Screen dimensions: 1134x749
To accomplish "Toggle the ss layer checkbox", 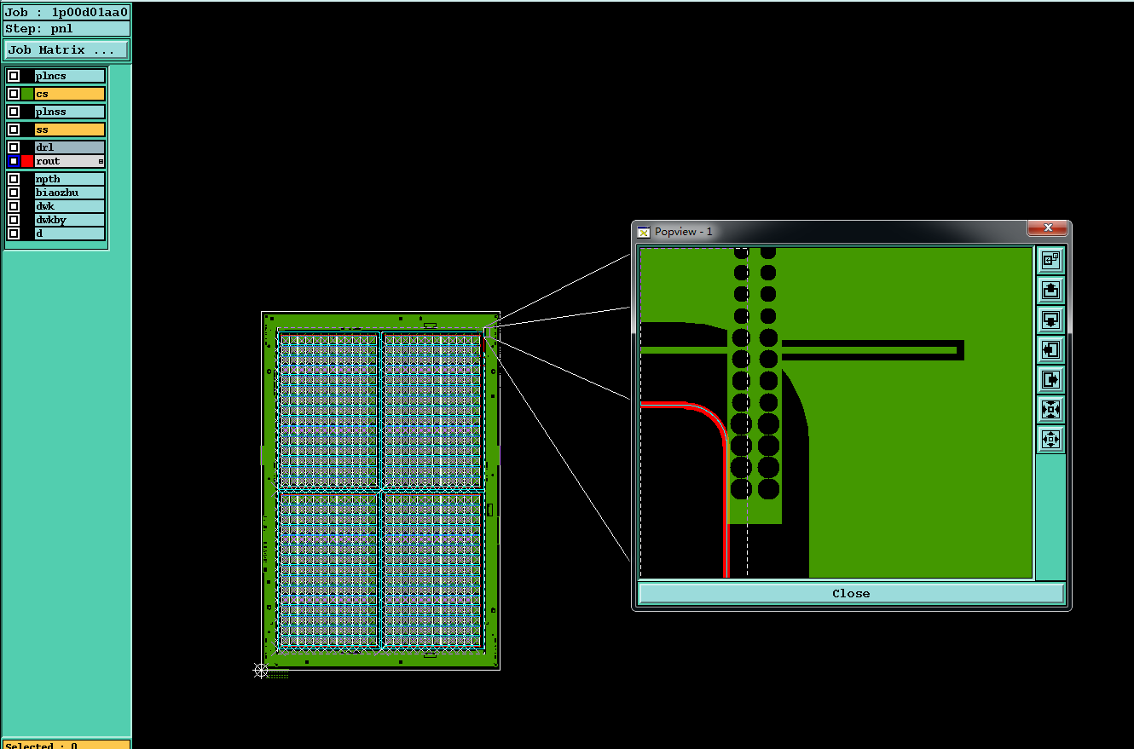I will click(14, 130).
